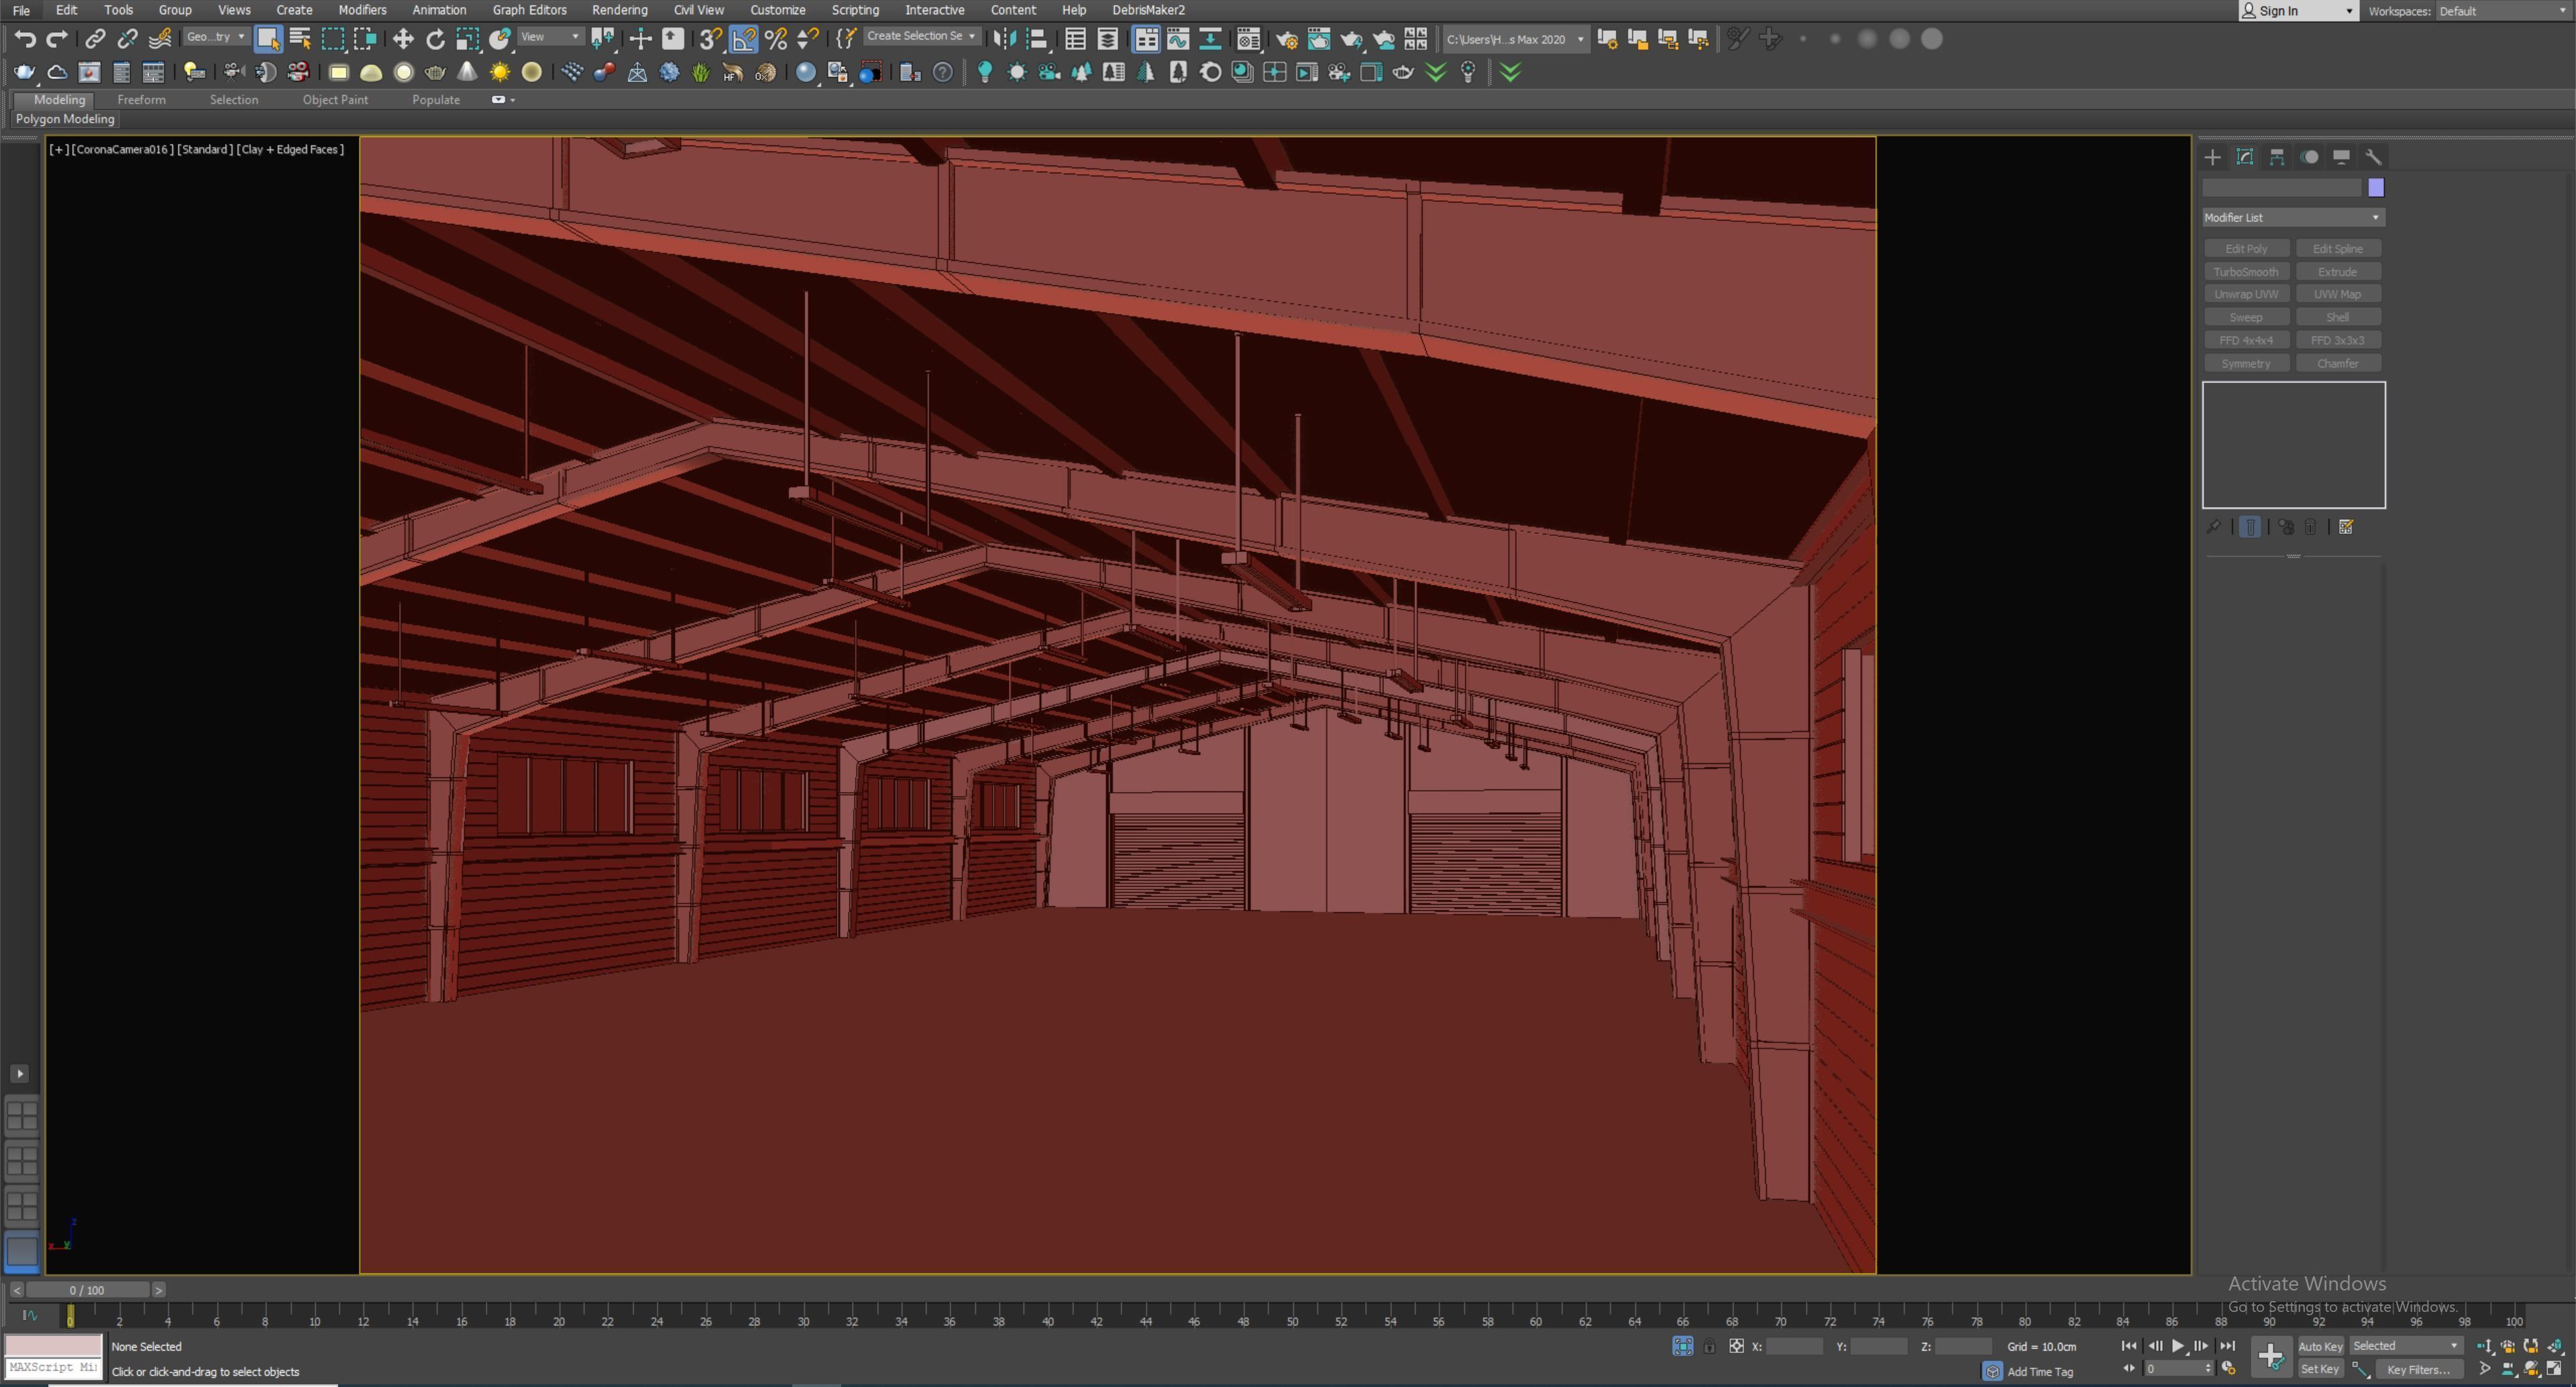Toggle Window/Crossing selection mode
Image resolution: width=2576 pixels, height=1387 pixels.
point(365,39)
